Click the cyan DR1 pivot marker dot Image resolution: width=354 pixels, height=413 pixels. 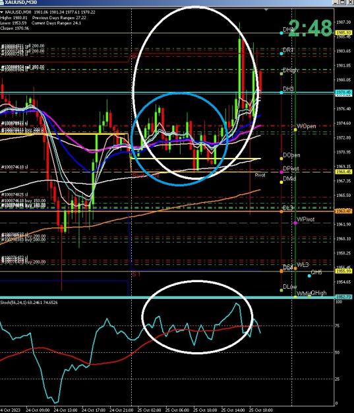click(281, 54)
